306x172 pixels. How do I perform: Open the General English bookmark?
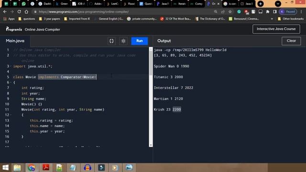pyautogui.click(x=109, y=19)
